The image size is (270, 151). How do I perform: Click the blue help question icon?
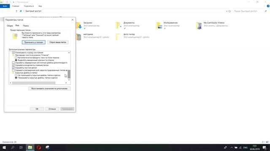tap(268, 6)
